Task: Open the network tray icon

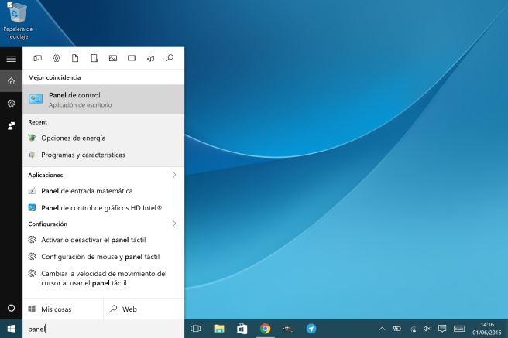Action: (x=413, y=329)
